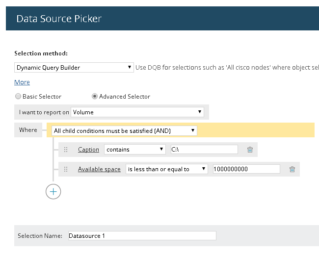Select the Advanced Selector radio button
Image resolution: width=319 pixels, height=256 pixels.
95,97
